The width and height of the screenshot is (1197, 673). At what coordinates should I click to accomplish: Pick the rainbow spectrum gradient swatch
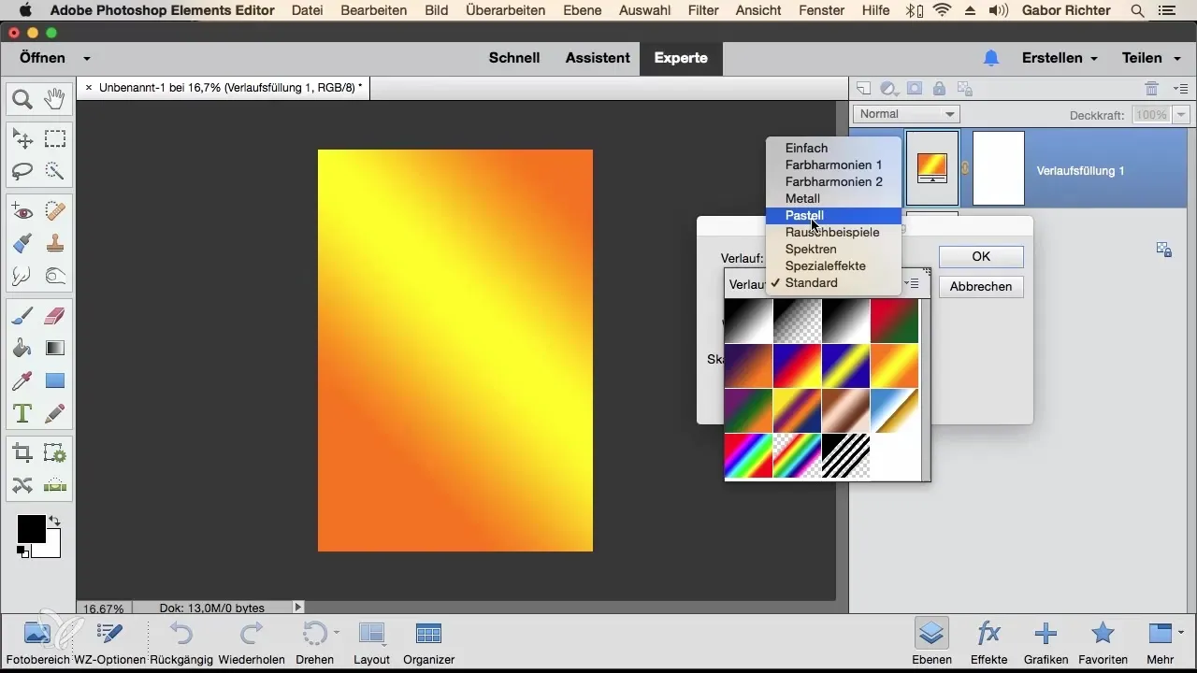click(x=748, y=456)
